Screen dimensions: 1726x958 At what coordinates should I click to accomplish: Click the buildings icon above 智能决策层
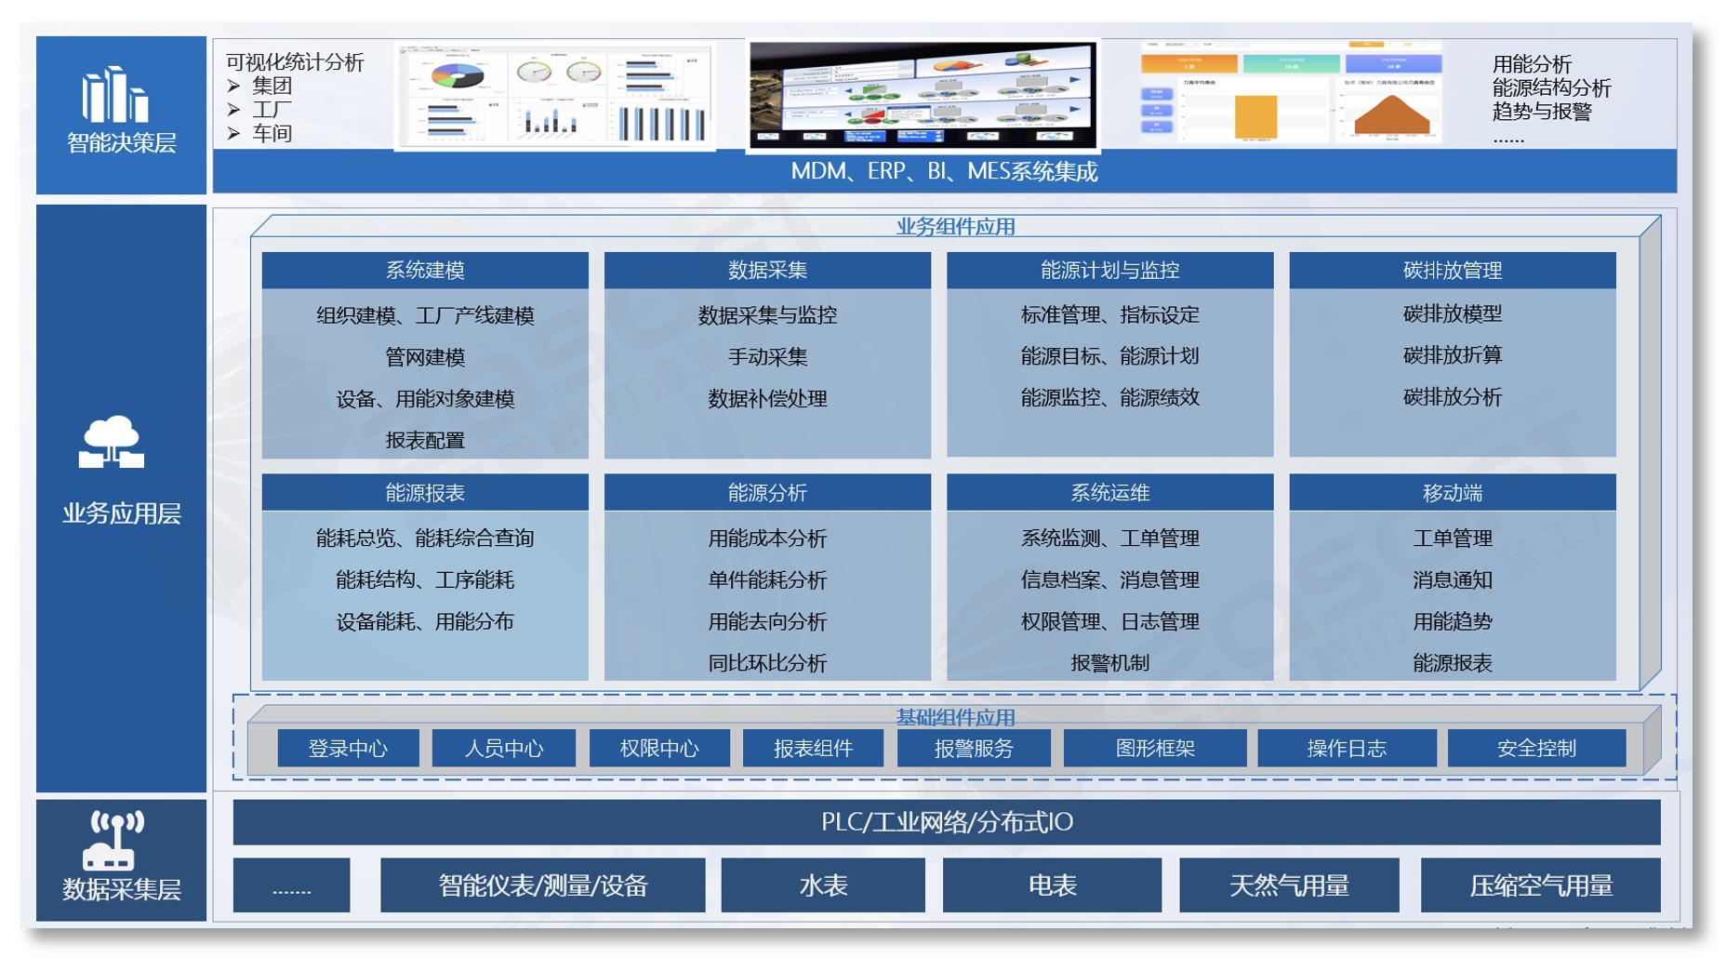pyautogui.click(x=115, y=95)
